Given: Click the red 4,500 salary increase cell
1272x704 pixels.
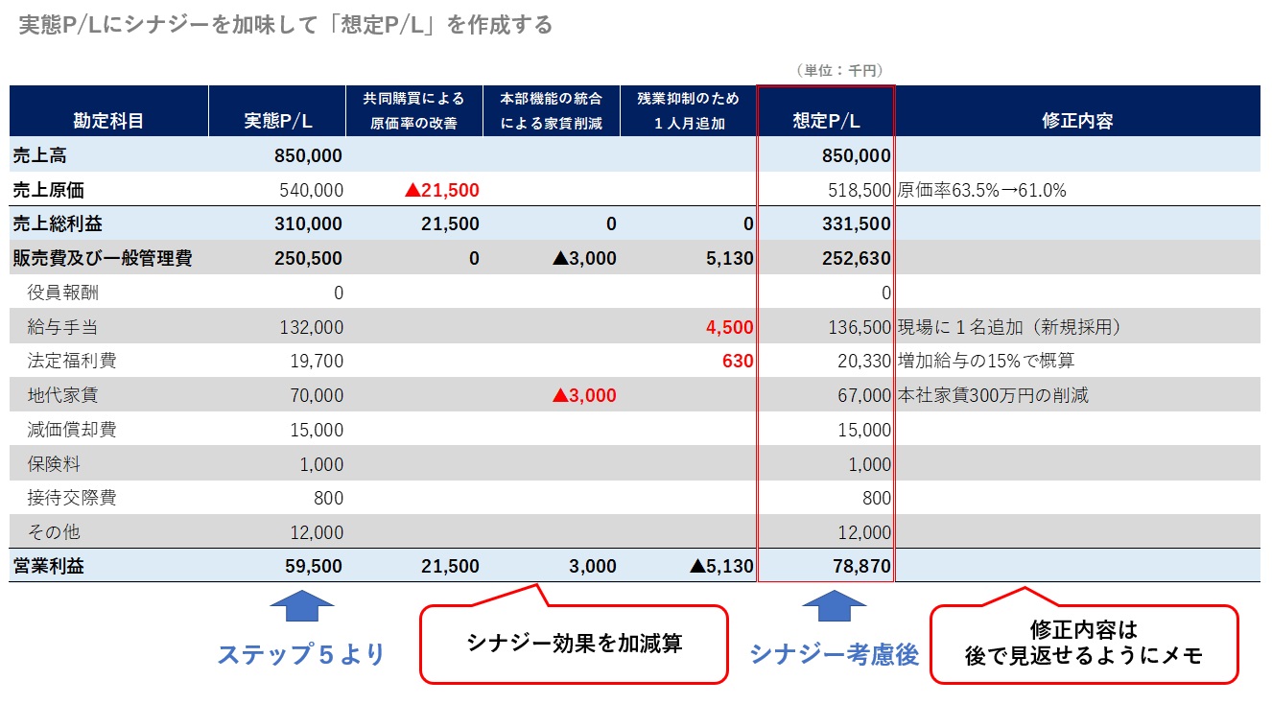Looking at the screenshot, I should pyautogui.click(x=729, y=327).
